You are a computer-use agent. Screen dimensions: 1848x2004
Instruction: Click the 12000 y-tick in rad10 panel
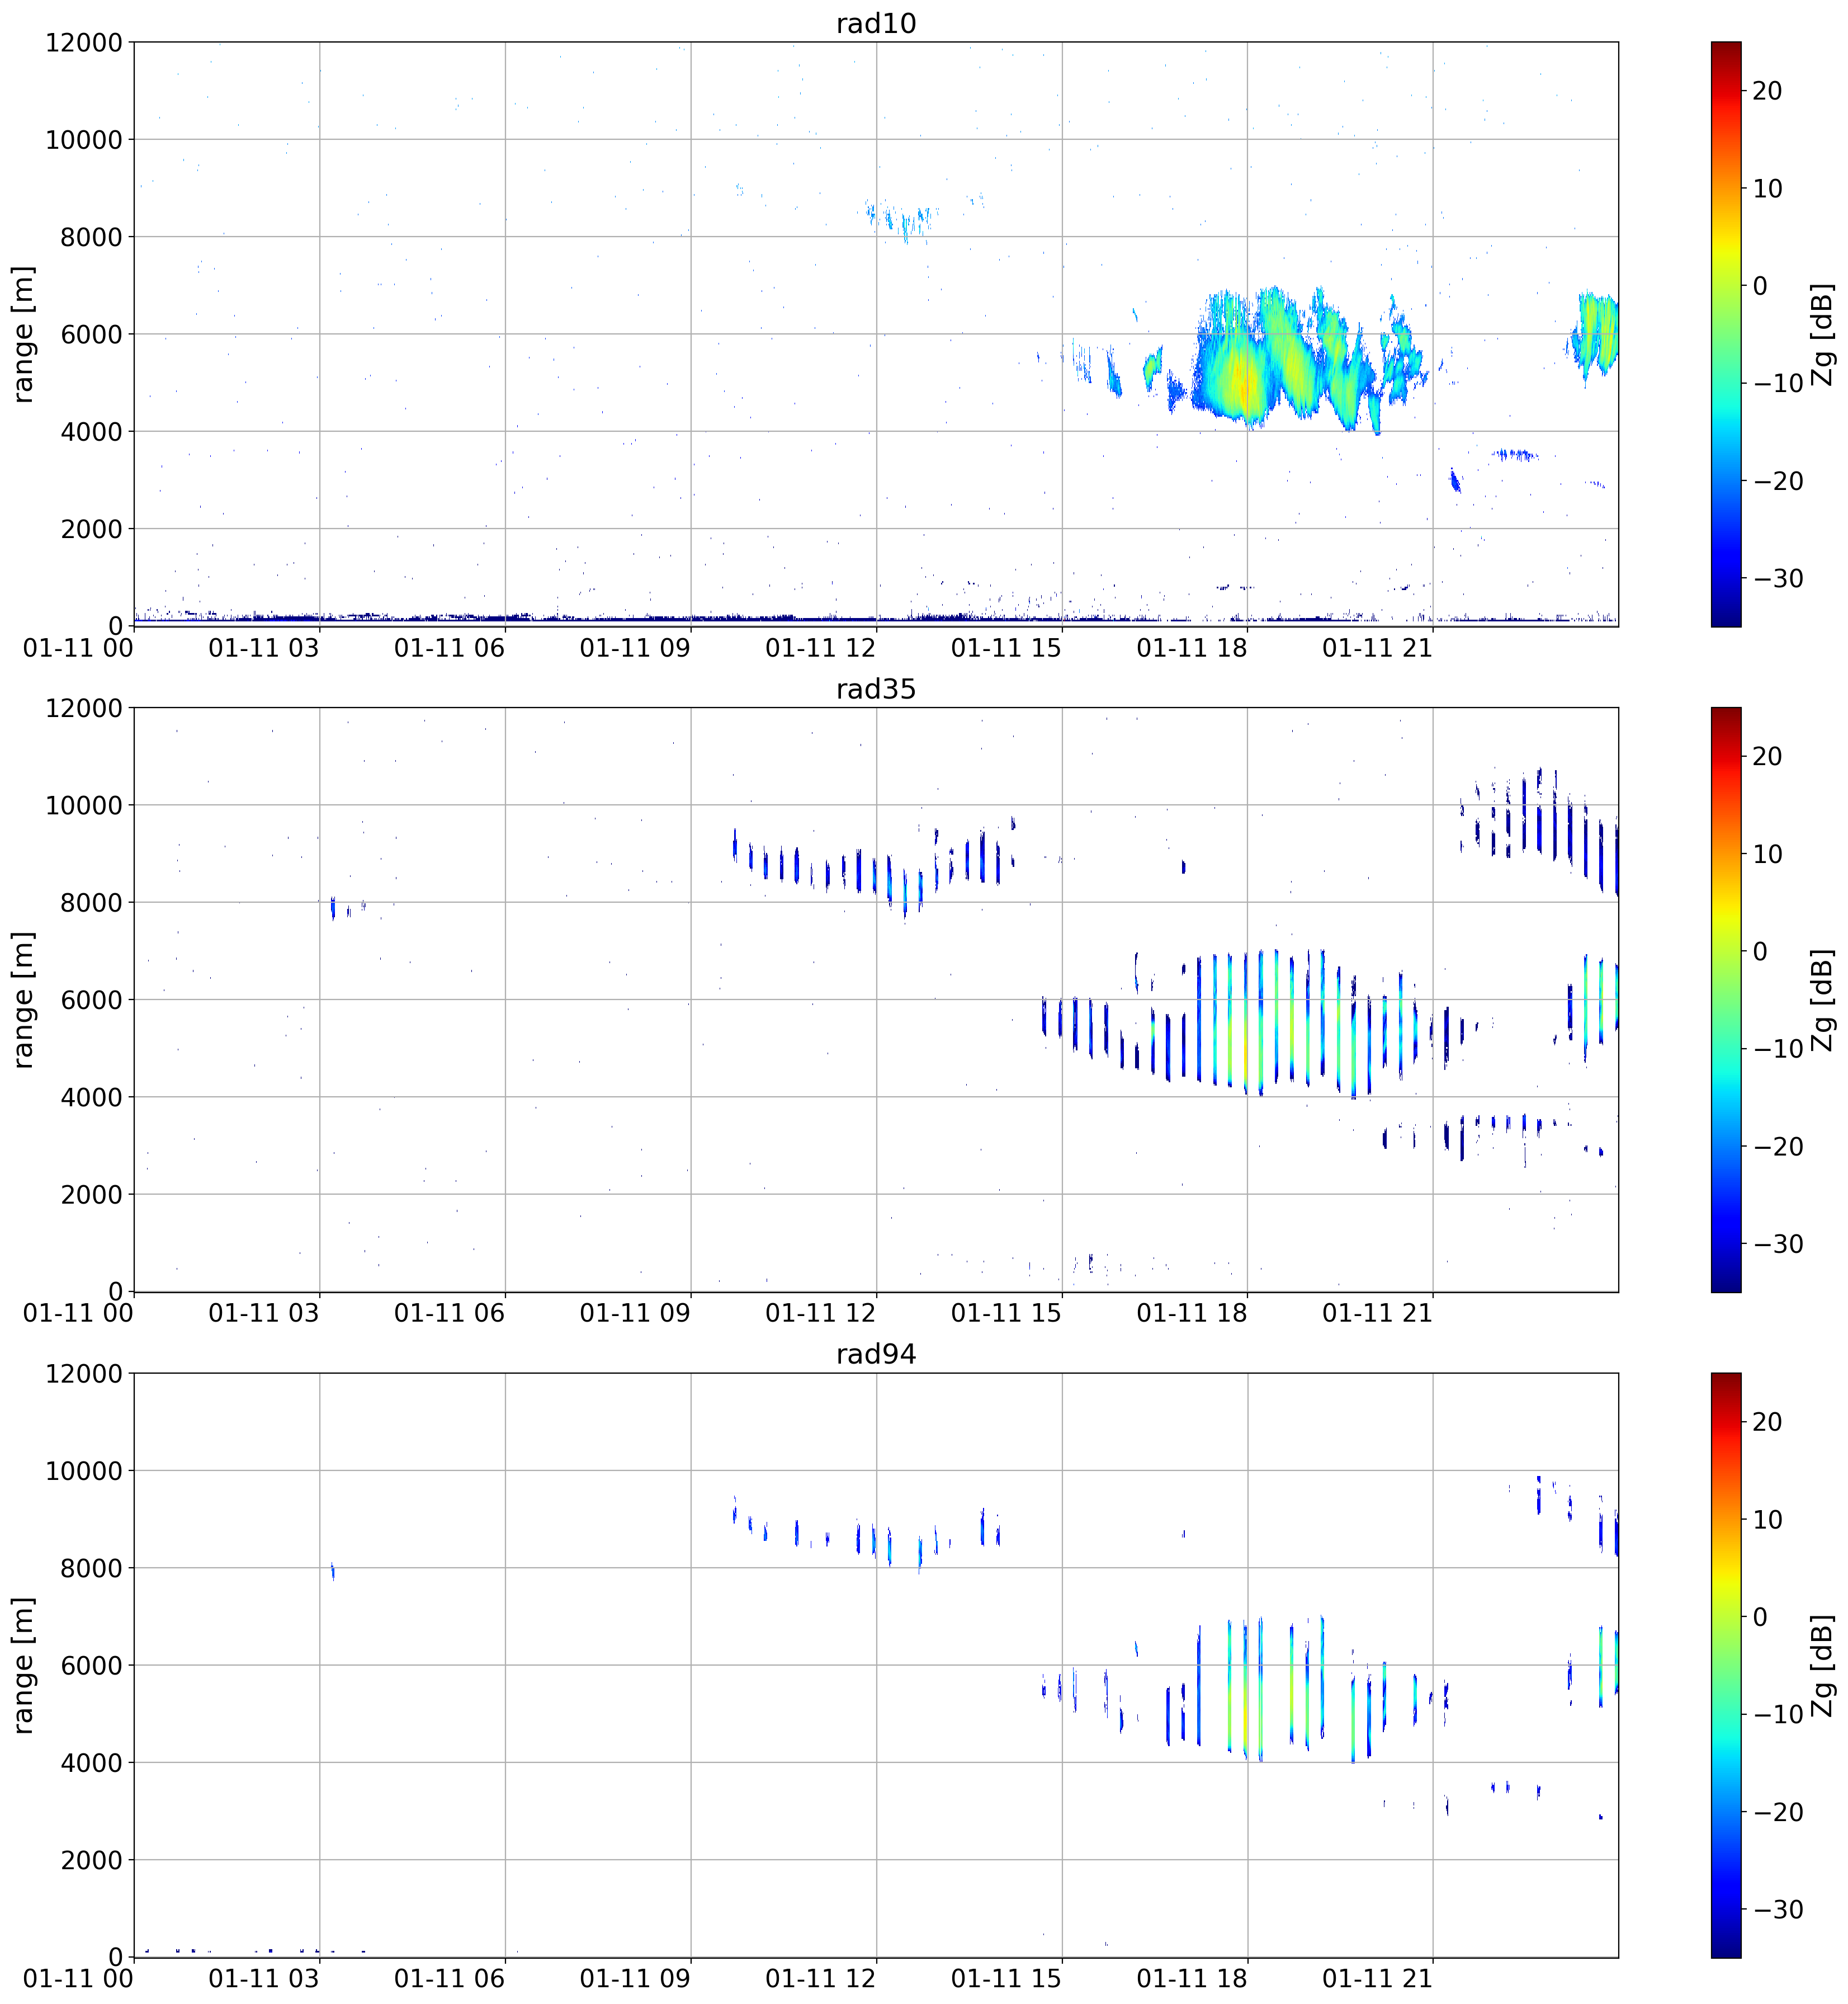point(84,42)
